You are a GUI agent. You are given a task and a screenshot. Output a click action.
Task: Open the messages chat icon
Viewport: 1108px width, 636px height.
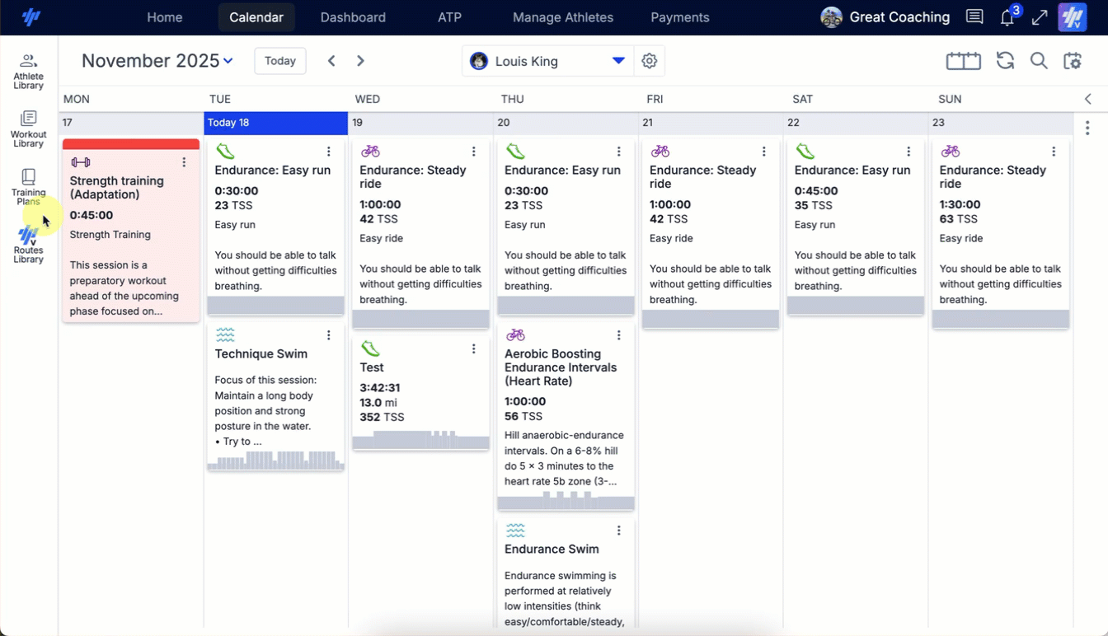[x=974, y=17]
